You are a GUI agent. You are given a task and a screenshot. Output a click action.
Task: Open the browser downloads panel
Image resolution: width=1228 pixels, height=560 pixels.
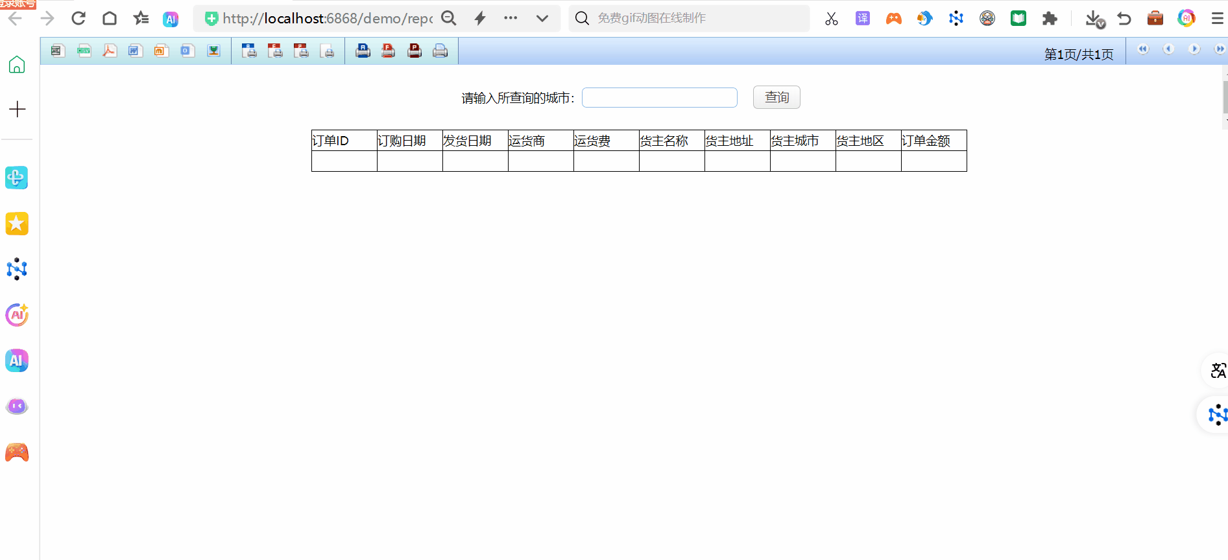click(x=1094, y=18)
